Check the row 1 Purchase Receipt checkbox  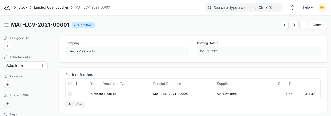(x=70, y=94)
